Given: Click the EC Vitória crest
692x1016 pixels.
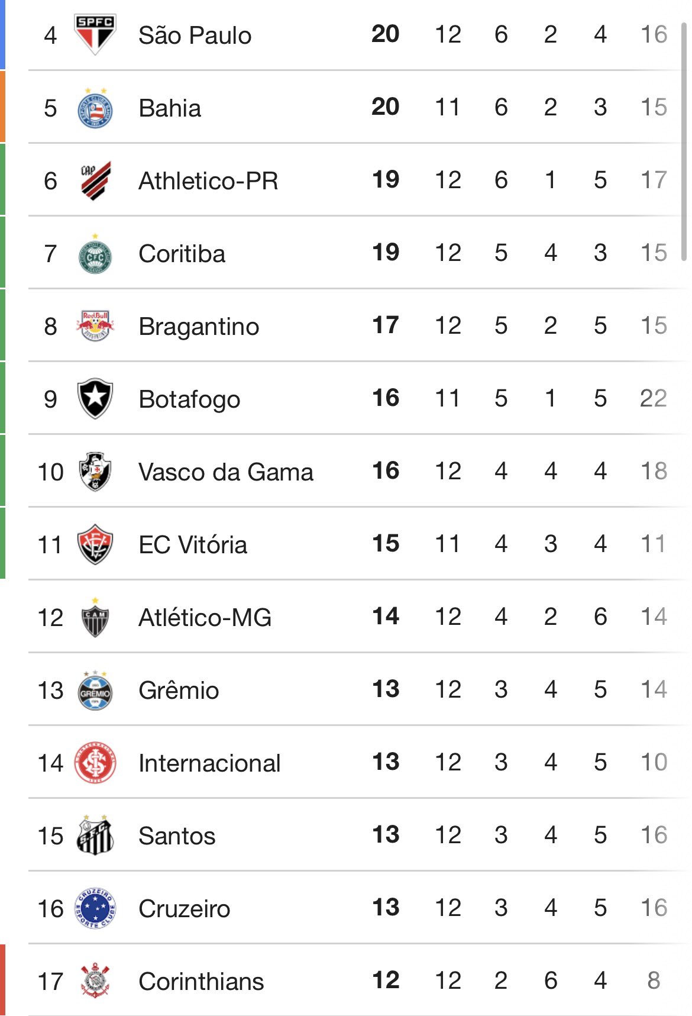Looking at the screenshot, I should tap(95, 544).
